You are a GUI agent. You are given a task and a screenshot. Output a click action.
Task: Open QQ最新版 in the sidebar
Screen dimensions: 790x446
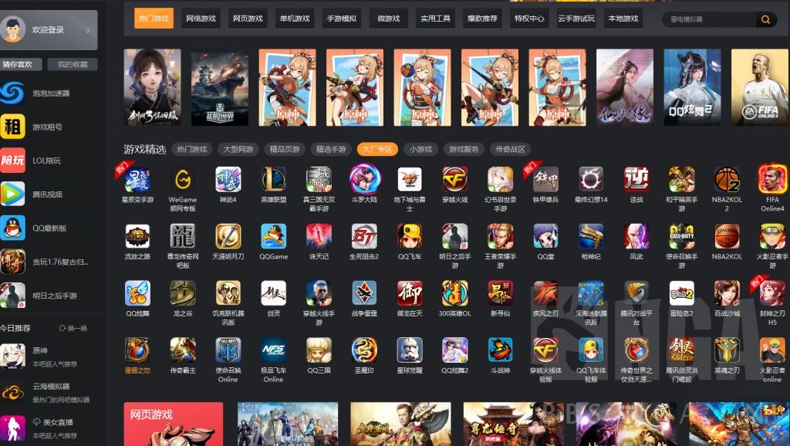tap(49, 228)
